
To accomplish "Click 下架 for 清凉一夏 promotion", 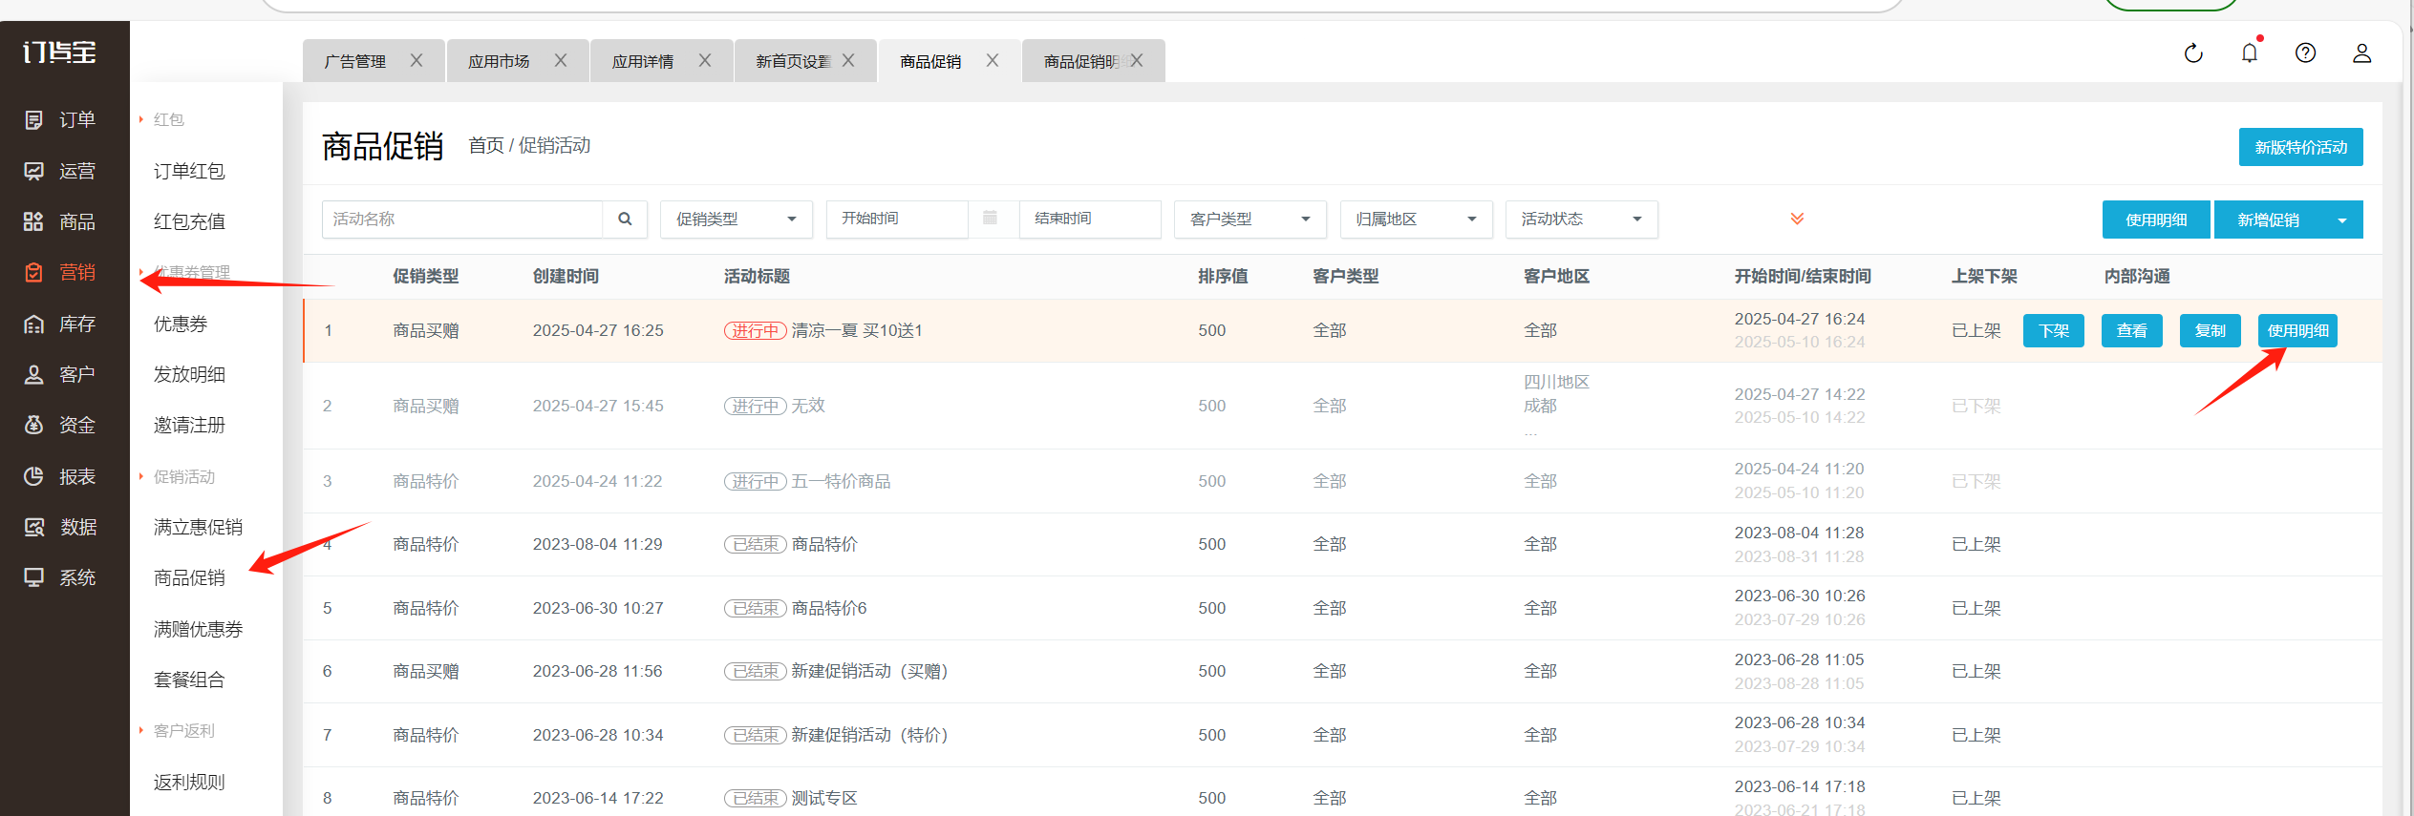I will click(x=2053, y=331).
